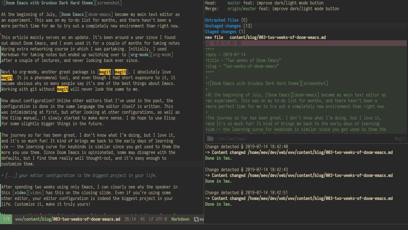Open the bold Doom Emacs link in Markdown buffer's July paragraph

click(73, 14)
